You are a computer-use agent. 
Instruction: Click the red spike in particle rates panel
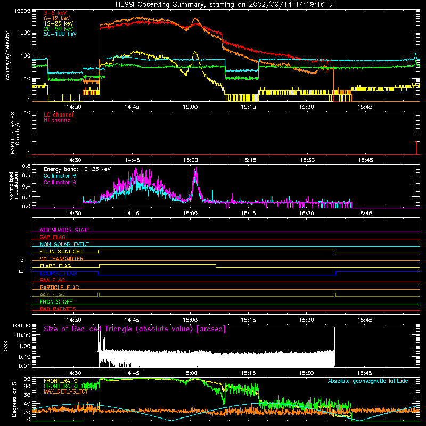point(416,148)
